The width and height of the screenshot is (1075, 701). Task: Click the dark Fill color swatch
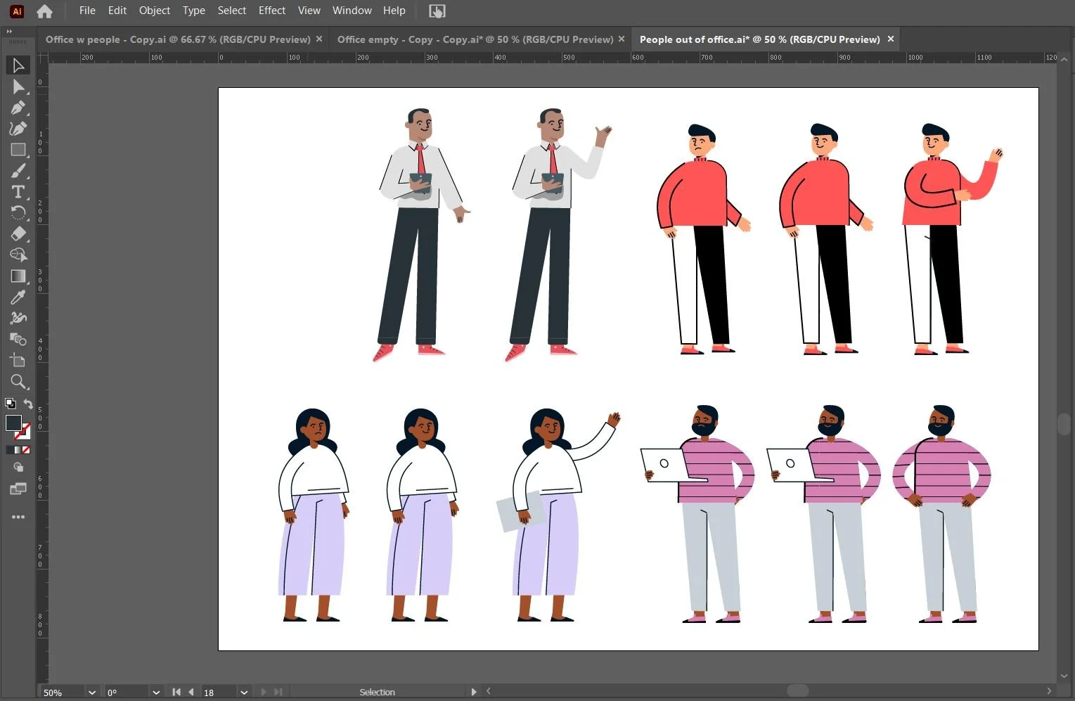click(13, 423)
